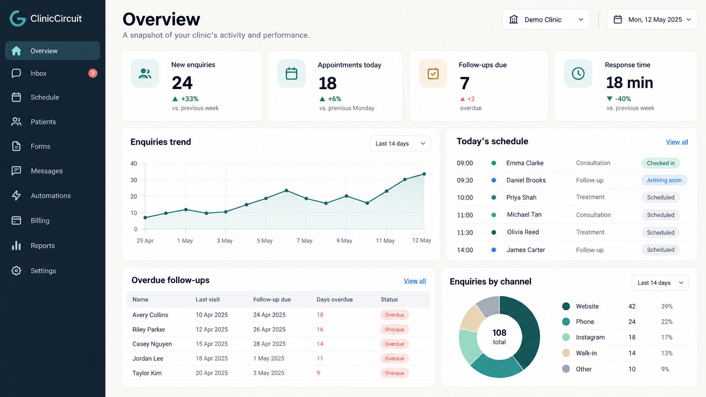Select James Carter in today's schedule
The height and width of the screenshot is (397, 706).
click(x=526, y=250)
